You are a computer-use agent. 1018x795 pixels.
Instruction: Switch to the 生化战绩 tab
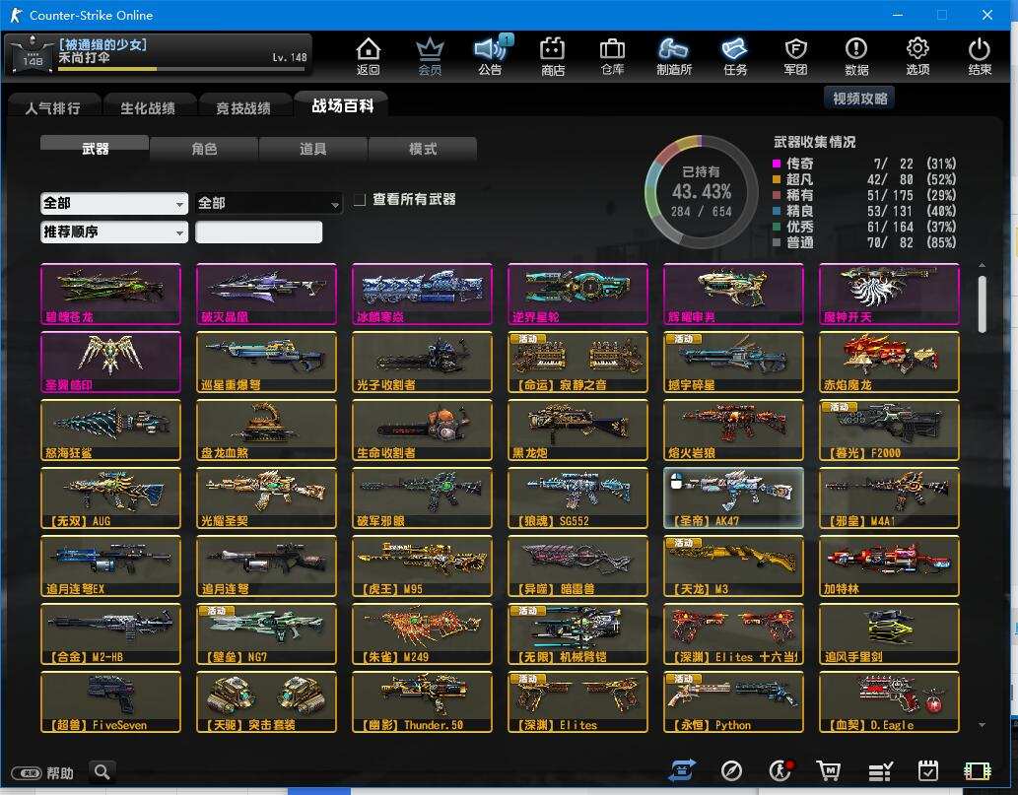(148, 107)
